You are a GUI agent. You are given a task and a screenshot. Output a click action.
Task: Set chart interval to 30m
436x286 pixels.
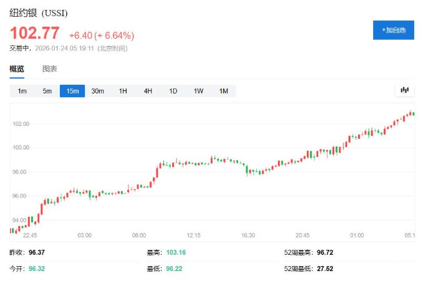(x=97, y=91)
